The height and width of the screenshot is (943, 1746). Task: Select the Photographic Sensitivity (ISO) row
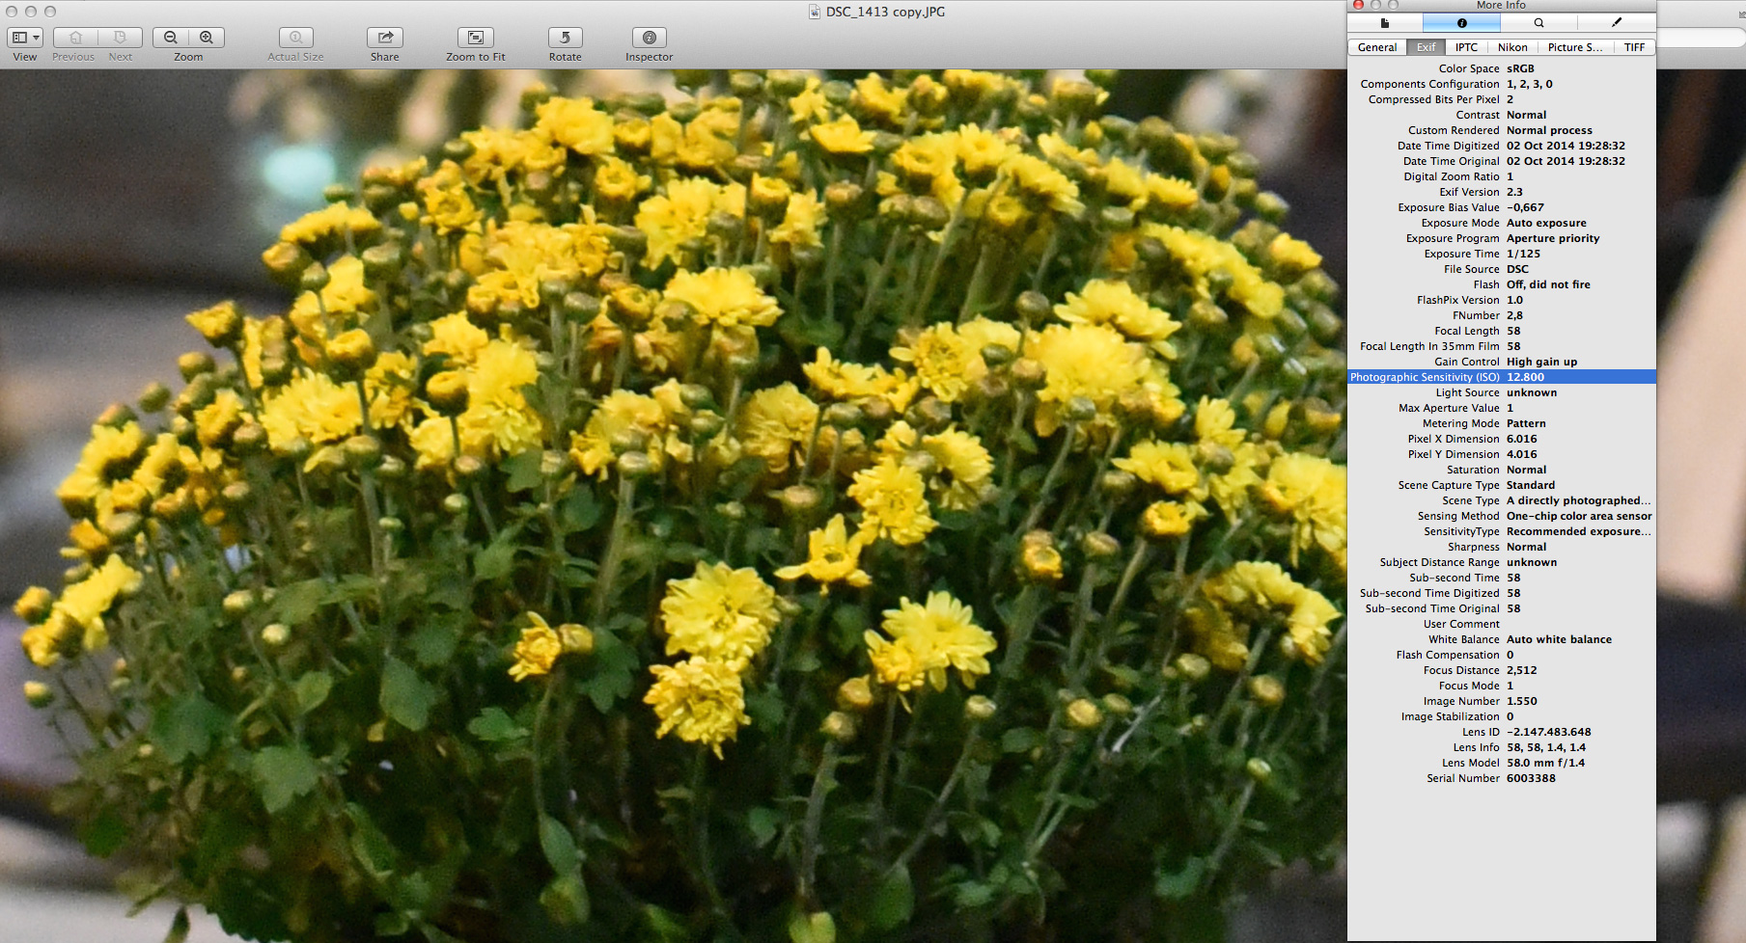tap(1501, 377)
